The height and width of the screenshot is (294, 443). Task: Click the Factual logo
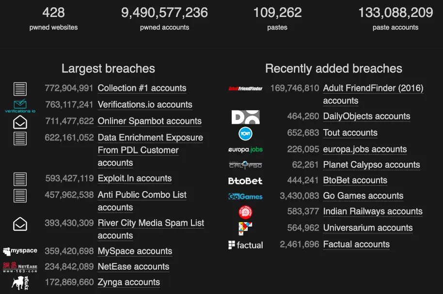point(245,245)
